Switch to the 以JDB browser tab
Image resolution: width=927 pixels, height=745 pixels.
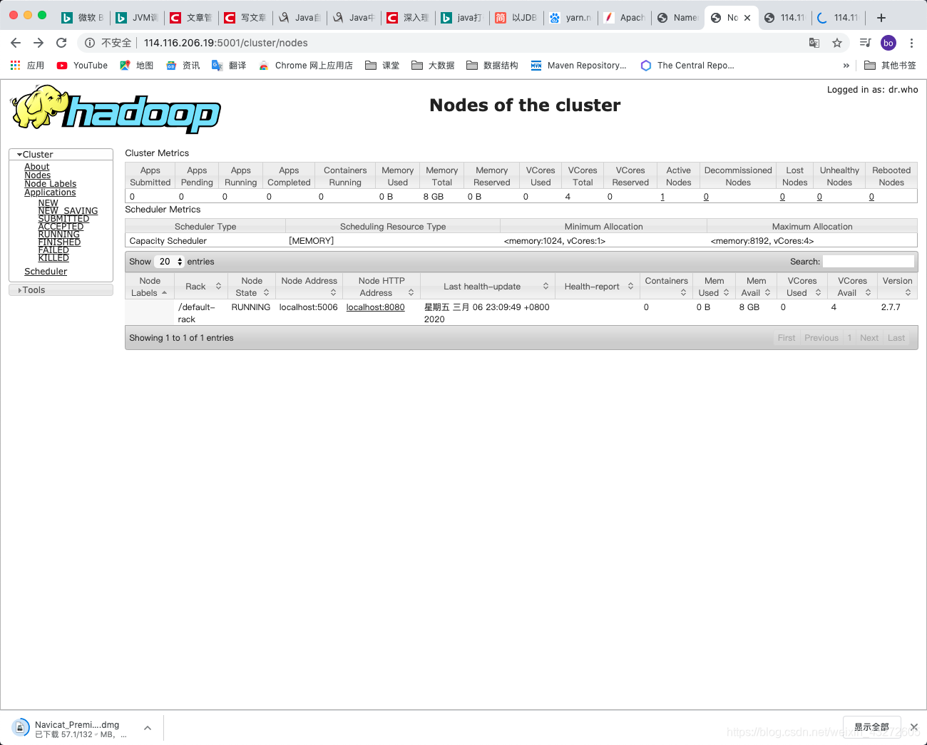tap(517, 18)
